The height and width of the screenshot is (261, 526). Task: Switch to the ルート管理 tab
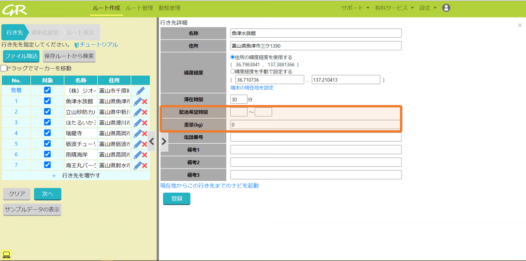[139, 8]
